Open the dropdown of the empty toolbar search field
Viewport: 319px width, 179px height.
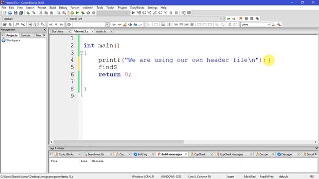(x=107, y=24)
